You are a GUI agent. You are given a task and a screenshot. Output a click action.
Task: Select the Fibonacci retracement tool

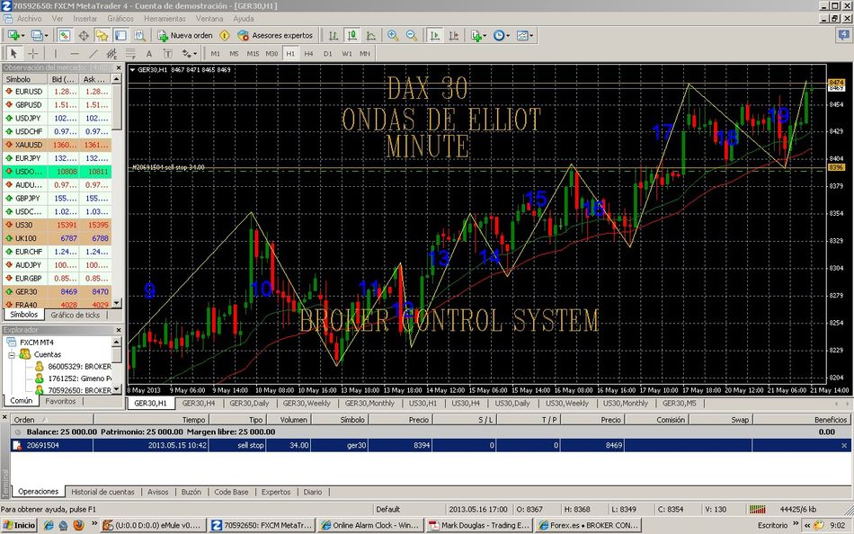pos(130,54)
